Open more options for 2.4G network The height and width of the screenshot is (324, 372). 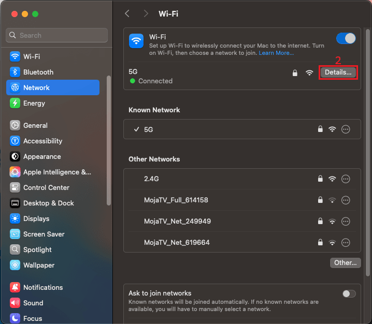click(346, 179)
